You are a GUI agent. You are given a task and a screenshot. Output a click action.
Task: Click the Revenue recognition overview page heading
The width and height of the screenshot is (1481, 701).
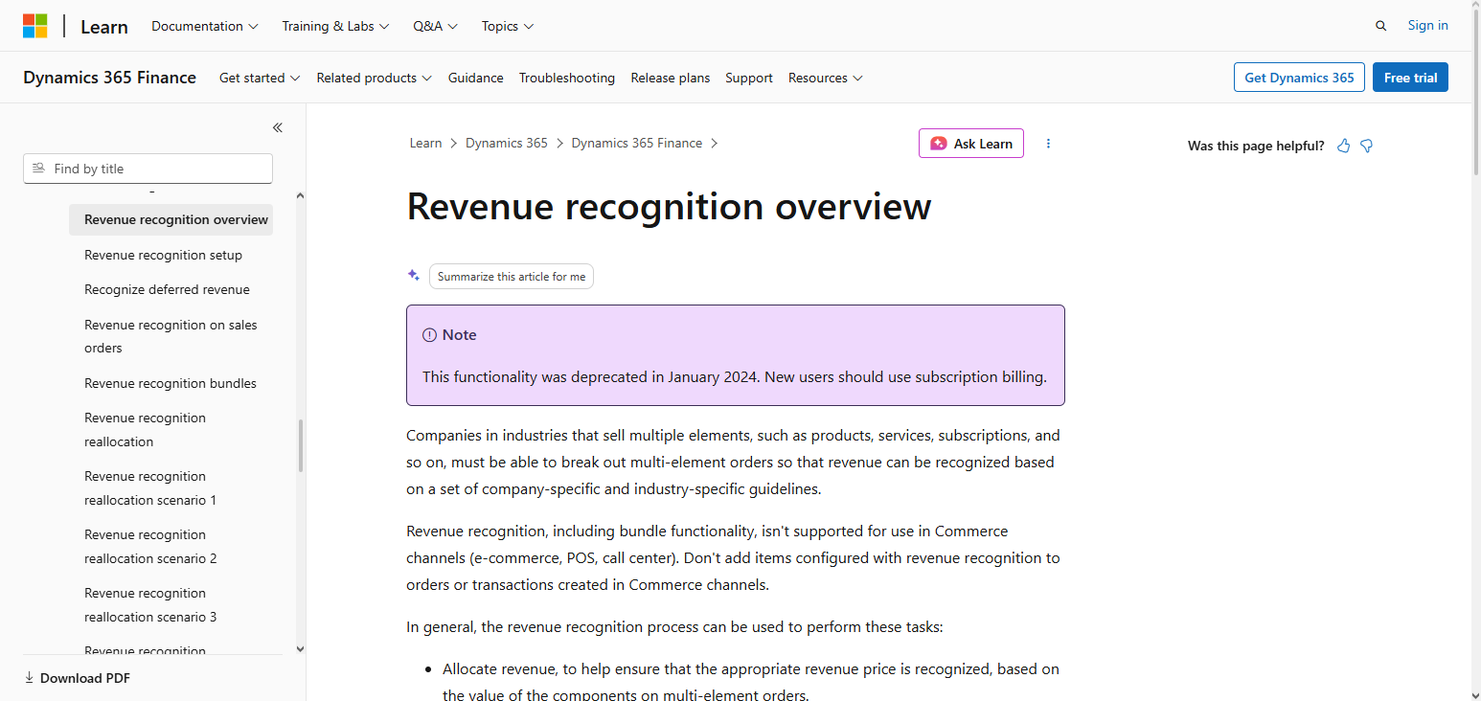pos(669,206)
